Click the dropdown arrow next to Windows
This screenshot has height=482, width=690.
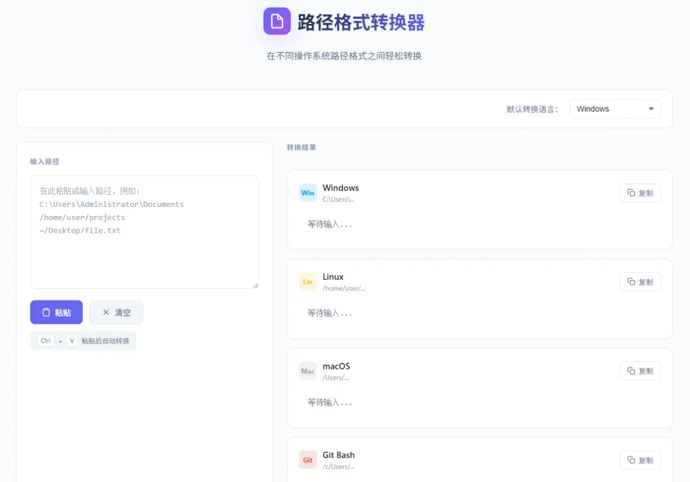coord(651,109)
